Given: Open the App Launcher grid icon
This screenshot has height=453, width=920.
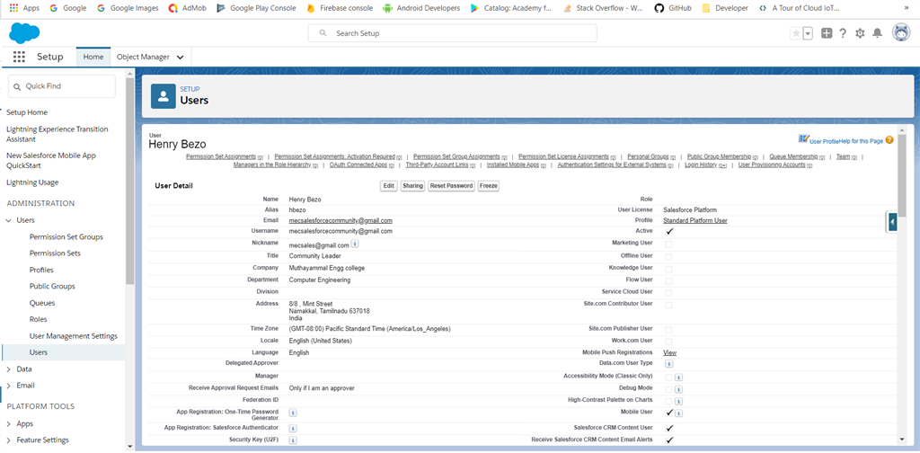Looking at the screenshot, I should [19, 57].
